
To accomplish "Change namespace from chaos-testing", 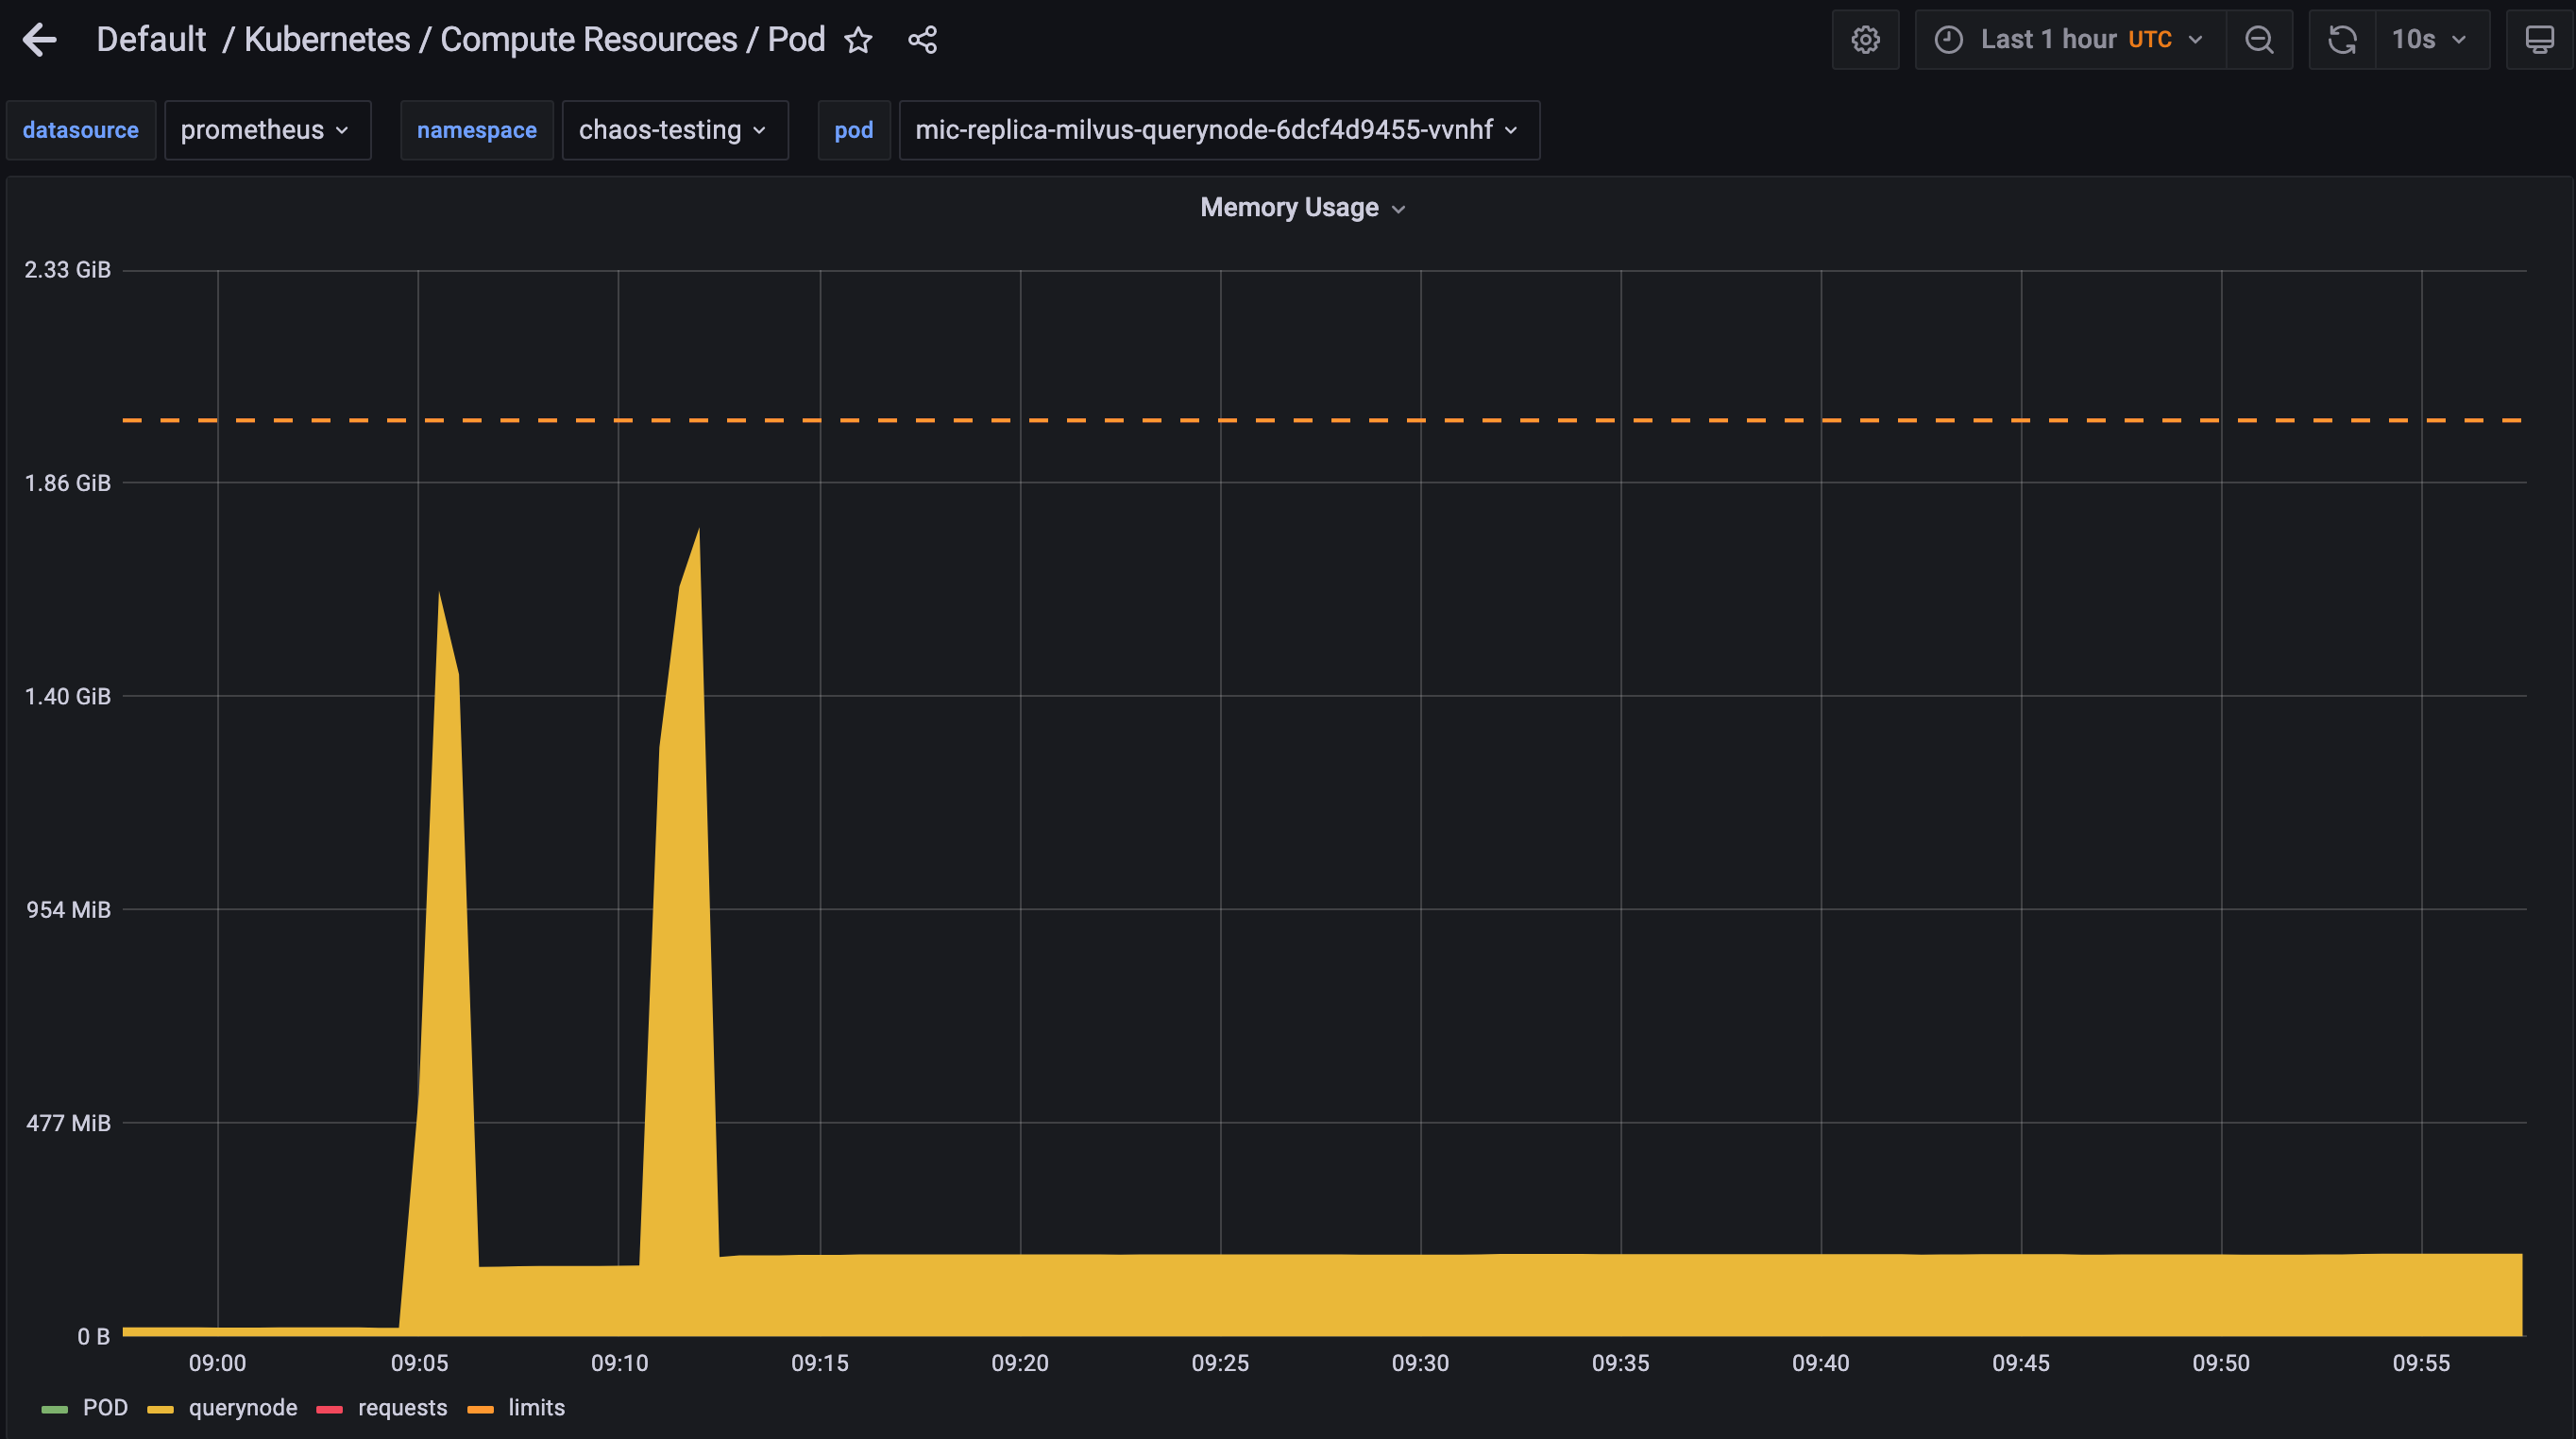I will point(675,130).
